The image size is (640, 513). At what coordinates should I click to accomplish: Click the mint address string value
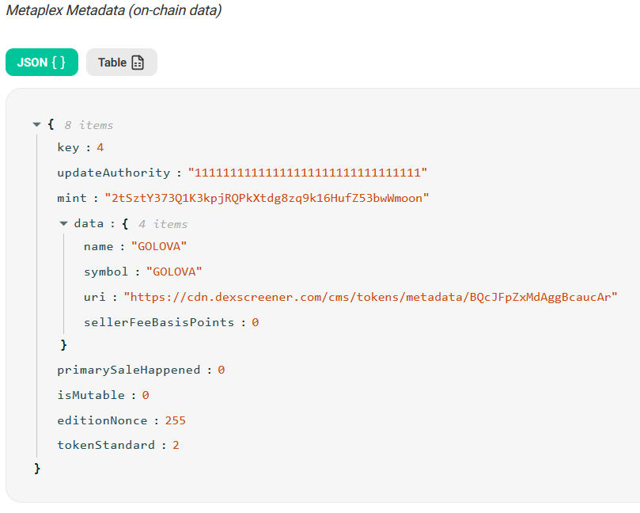coord(267,198)
